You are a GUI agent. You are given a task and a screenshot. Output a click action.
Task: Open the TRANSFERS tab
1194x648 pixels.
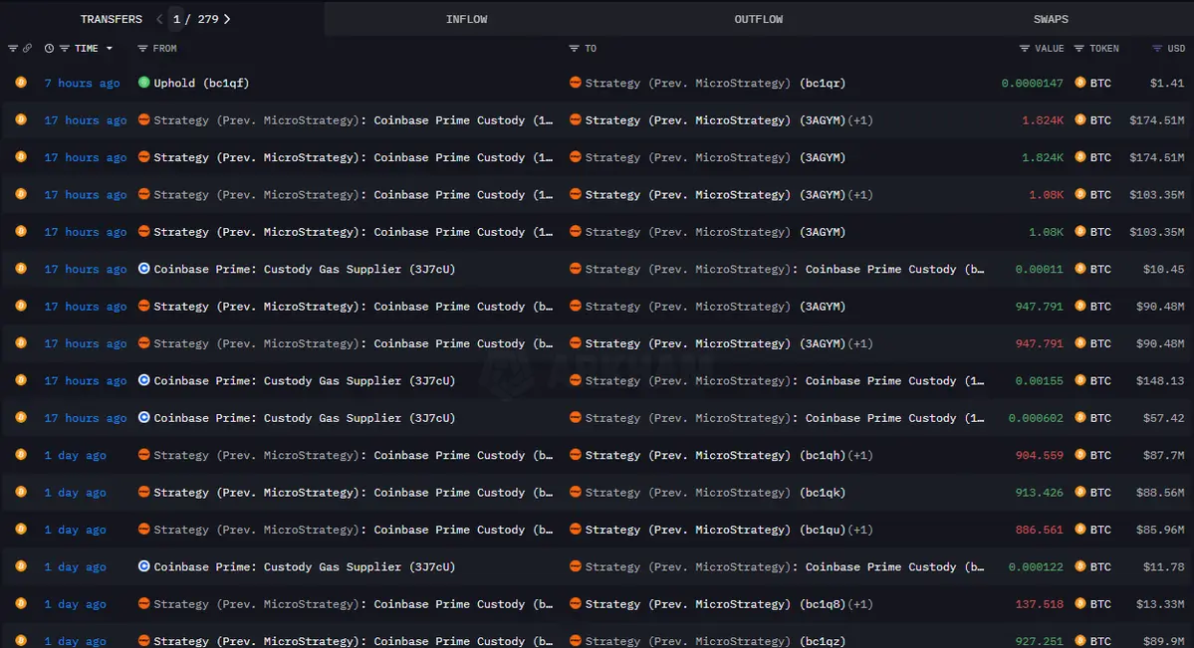[112, 19]
